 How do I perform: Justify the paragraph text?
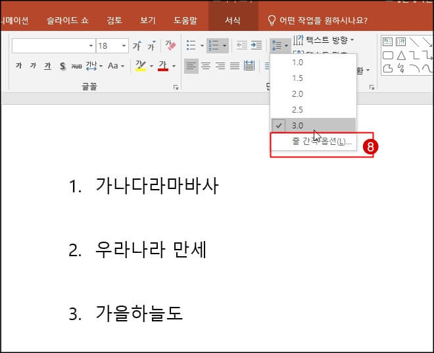pyautogui.click(x=235, y=66)
